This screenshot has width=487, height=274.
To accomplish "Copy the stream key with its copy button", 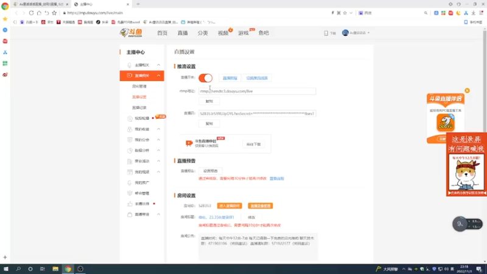I will pyautogui.click(x=209, y=124).
